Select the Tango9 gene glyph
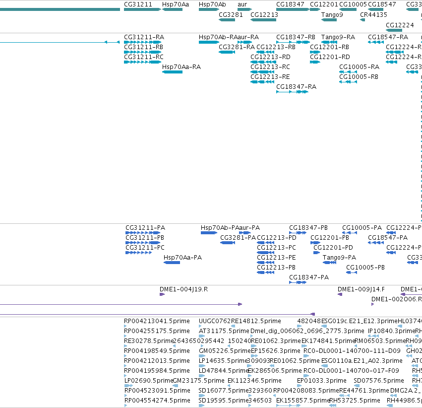422x408 pixels. [x=329, y=20]
